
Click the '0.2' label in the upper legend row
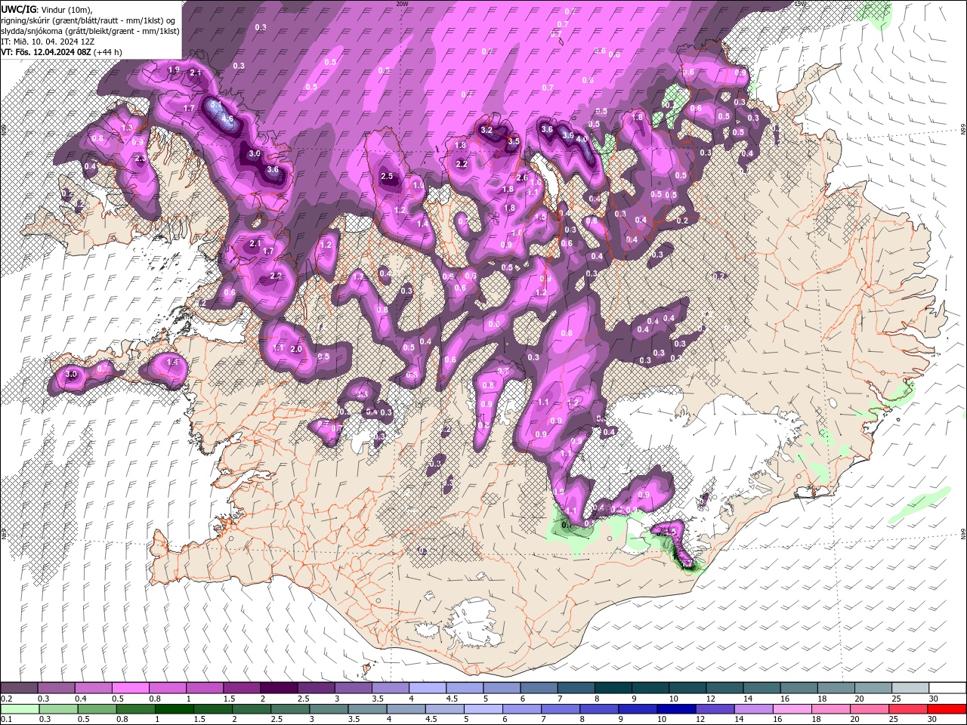pos(6,699)
